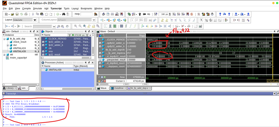This screenshot has height=127, width=279.
Task: Expand the std library tree node
Action: pos(4,55)
